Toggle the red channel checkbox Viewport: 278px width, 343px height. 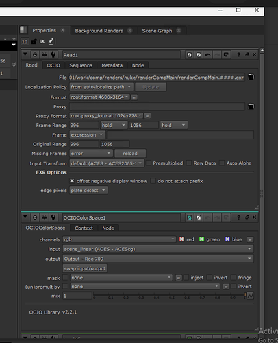[181, 239]
